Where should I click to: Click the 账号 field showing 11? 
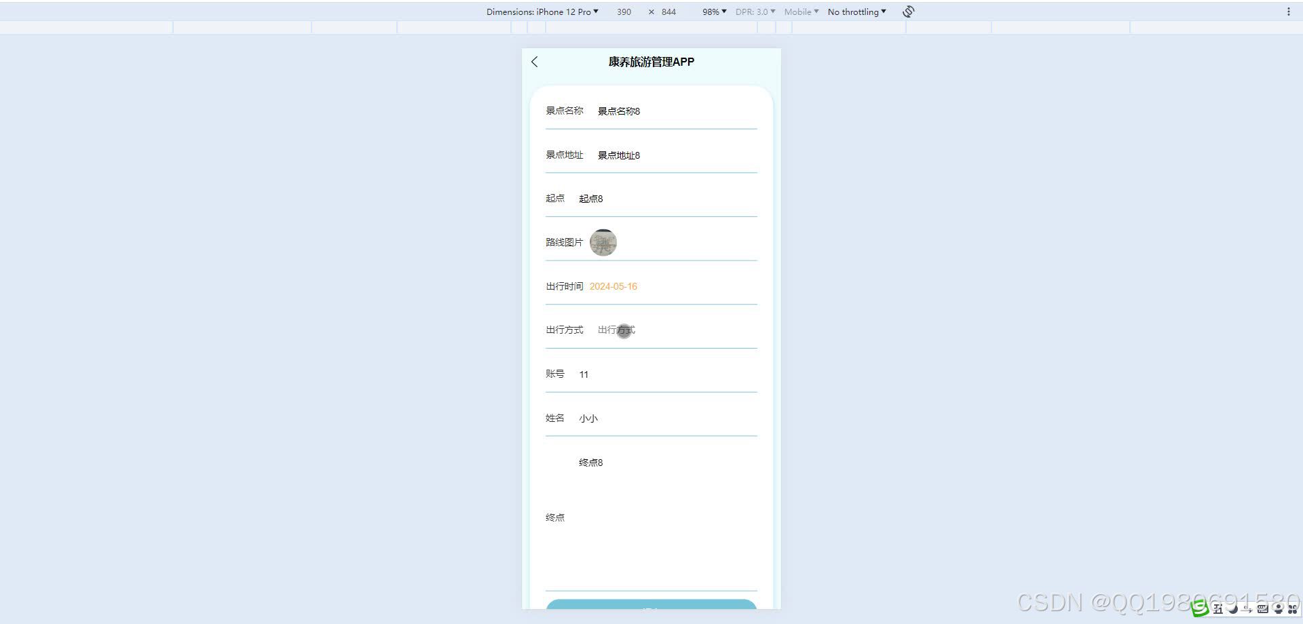pyautogui.click(x=584, y=374)
